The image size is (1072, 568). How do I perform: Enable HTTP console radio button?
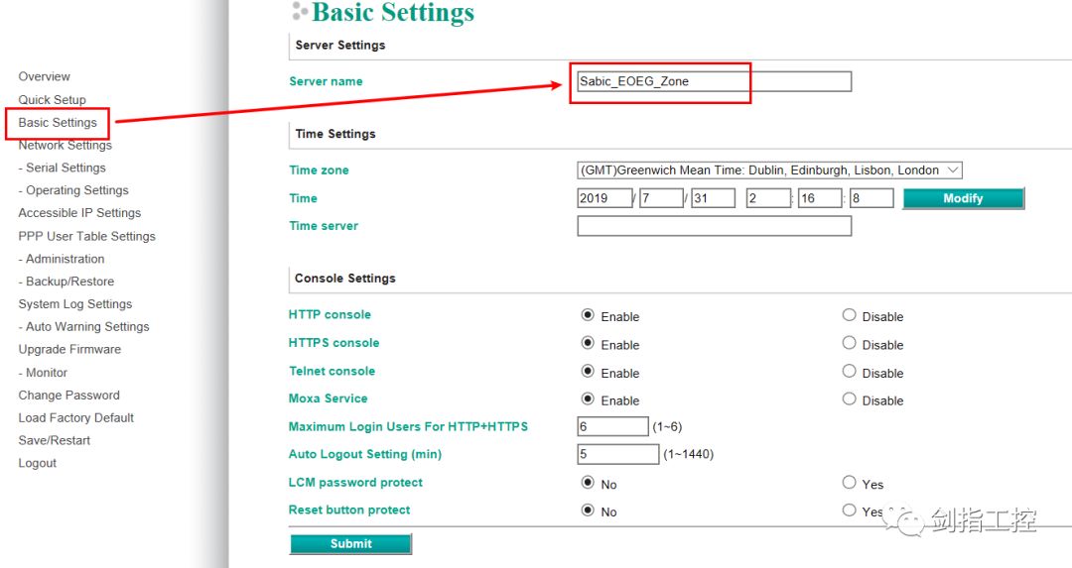(588, 314)
